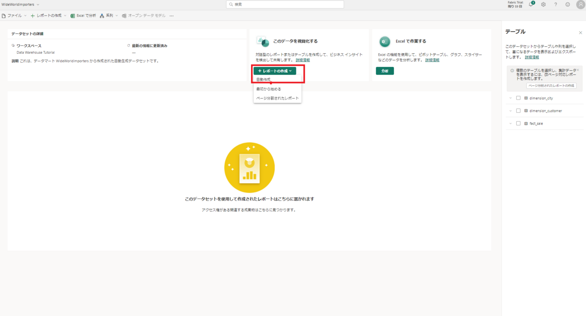Expand the dimension_customer table
Image resolution: width=586 pixels, height=316 pixels.
(x=510, y=110)
